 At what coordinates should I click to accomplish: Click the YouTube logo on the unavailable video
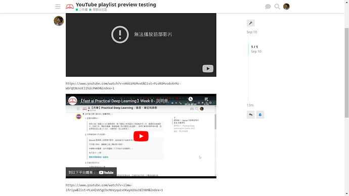coord(208,68)
